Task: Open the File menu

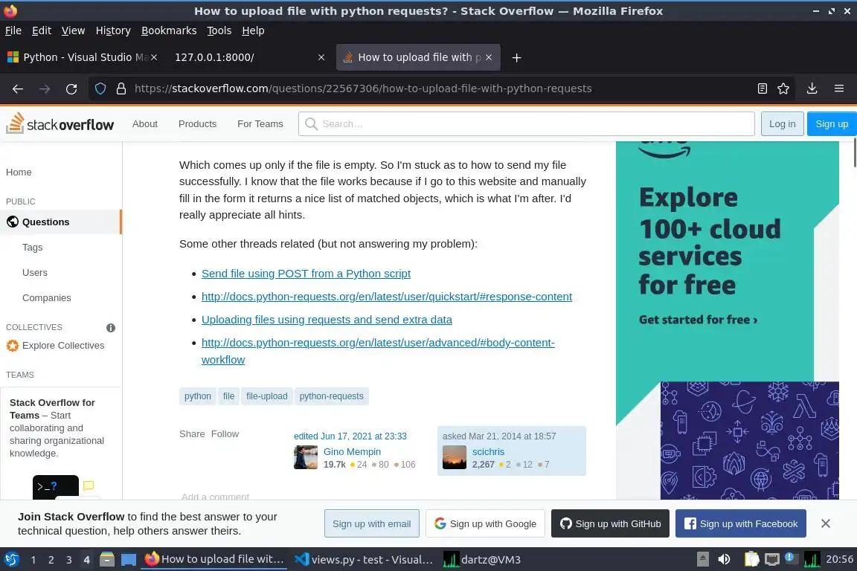Action: coord(13,30)
